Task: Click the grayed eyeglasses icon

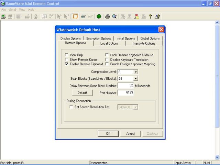Action: tap(90, 16)
